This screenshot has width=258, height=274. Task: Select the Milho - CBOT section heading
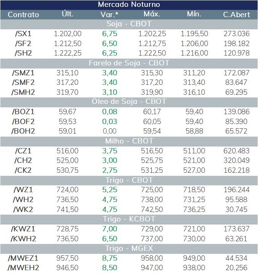[129, 141]
